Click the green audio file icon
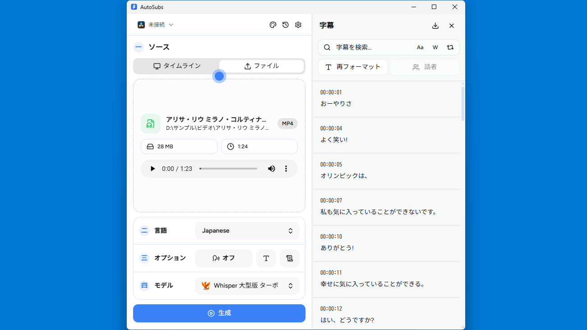Image resolution: width=587 pixels, height=330 pixels. coord(151,124)
